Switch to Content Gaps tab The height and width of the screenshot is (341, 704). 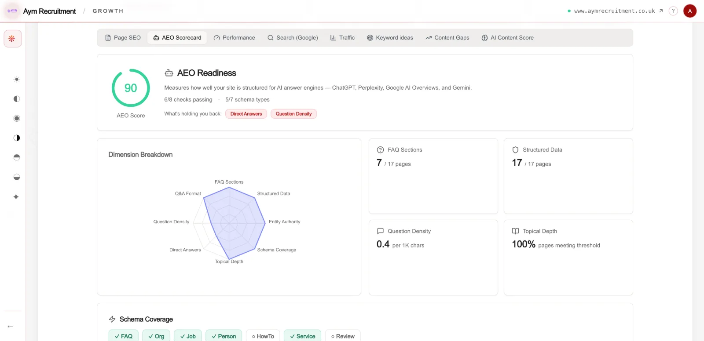pos(447,38)
